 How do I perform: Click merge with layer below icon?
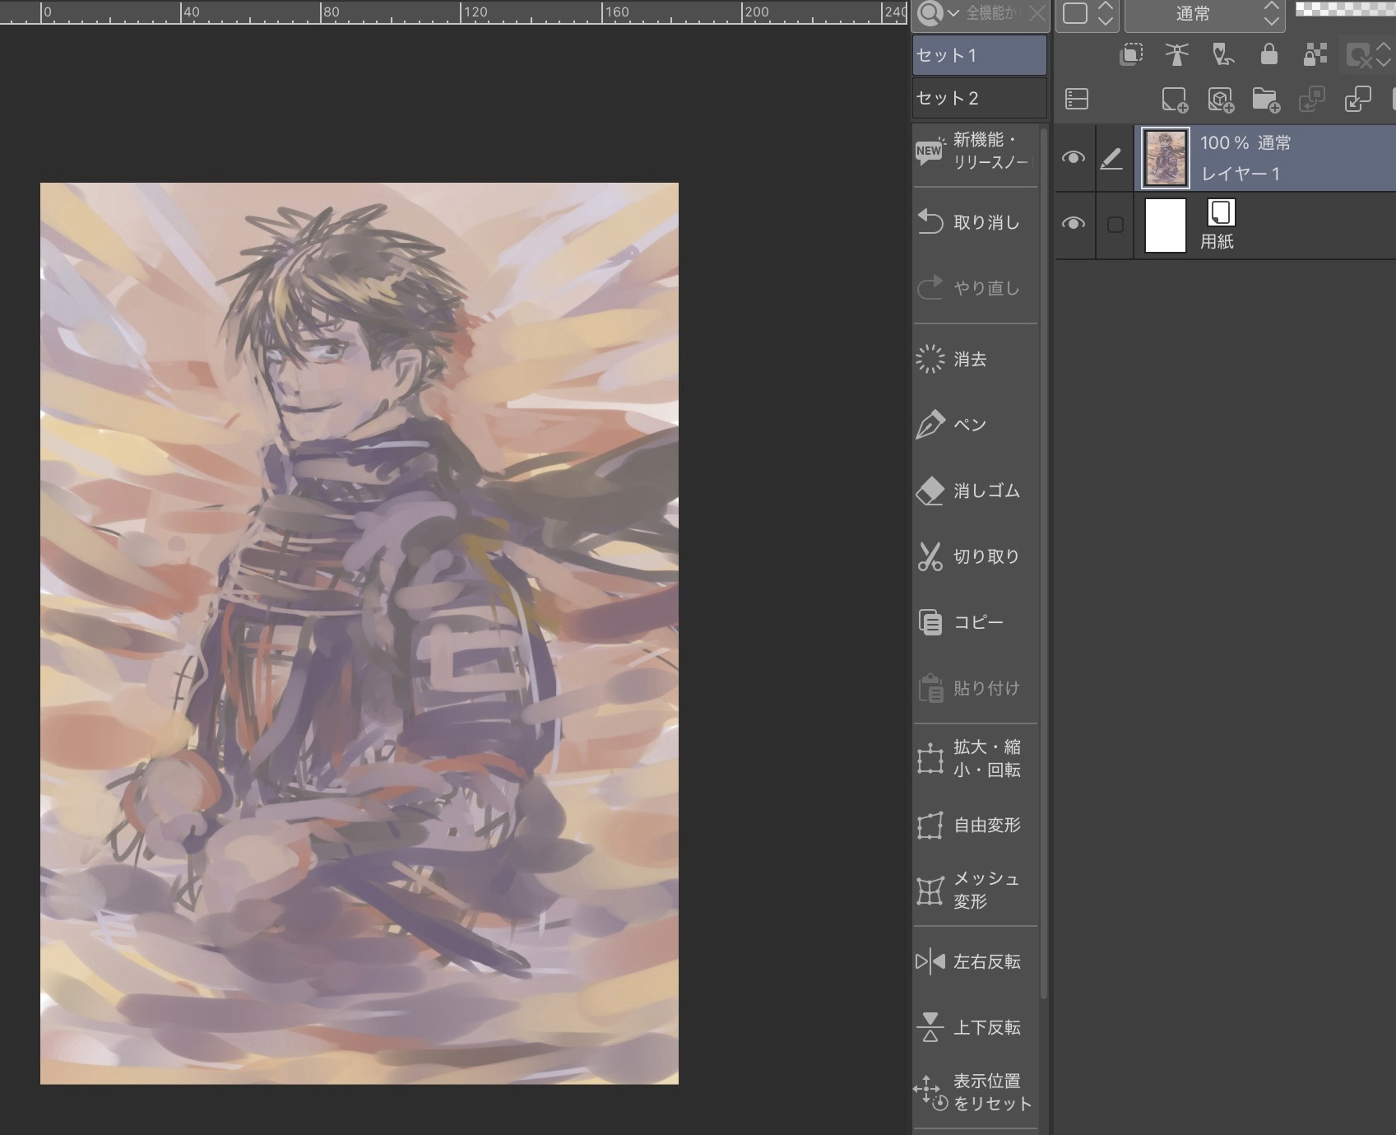coord(1357,100)
